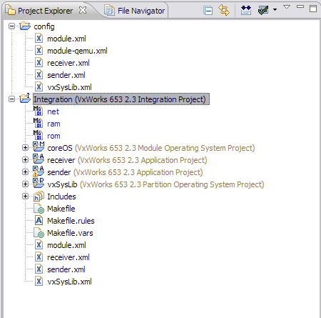
Task: Select coreOS Module Operating System Project
Action: (151, 148)
